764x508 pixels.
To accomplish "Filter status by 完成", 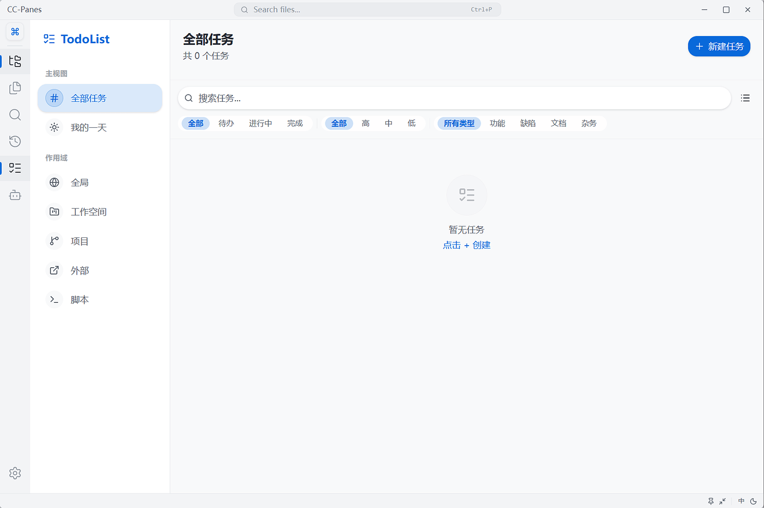I will tap(295, 123).
